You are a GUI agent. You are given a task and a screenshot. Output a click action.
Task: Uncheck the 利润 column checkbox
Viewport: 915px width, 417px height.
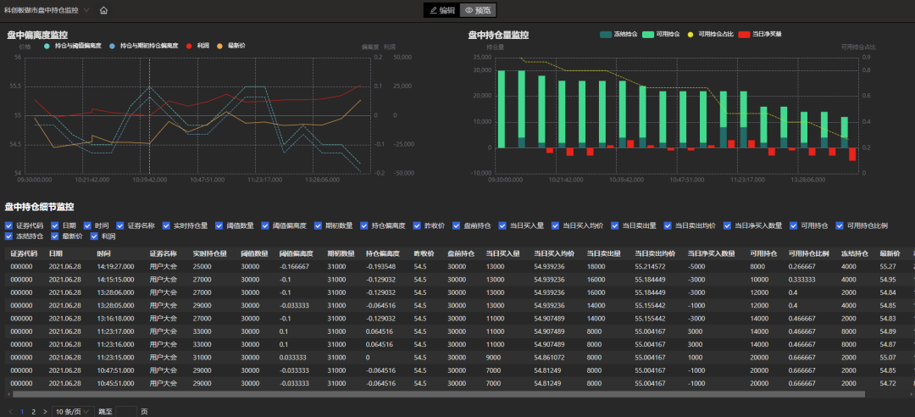[x=94, y=236]
